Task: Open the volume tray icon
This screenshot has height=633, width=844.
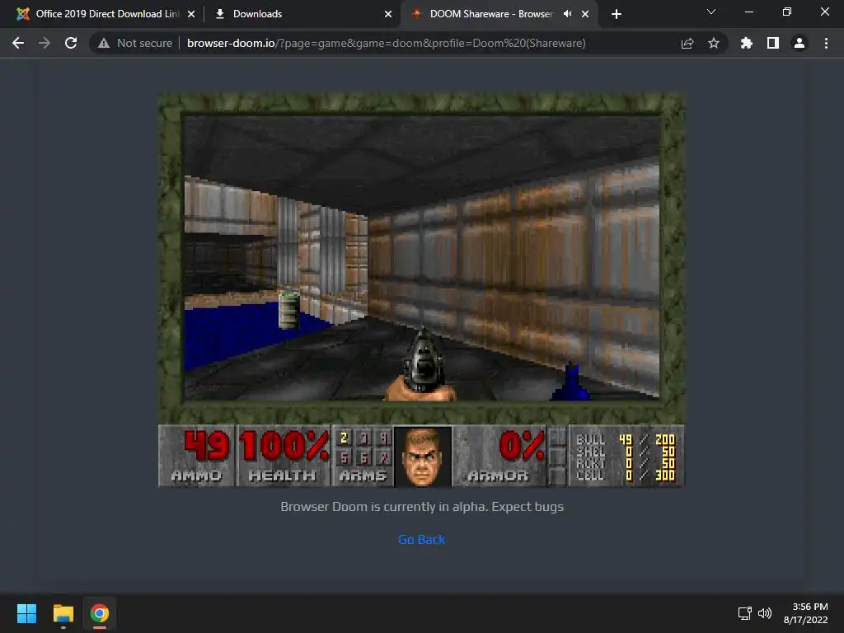Action: coord(764,613)
